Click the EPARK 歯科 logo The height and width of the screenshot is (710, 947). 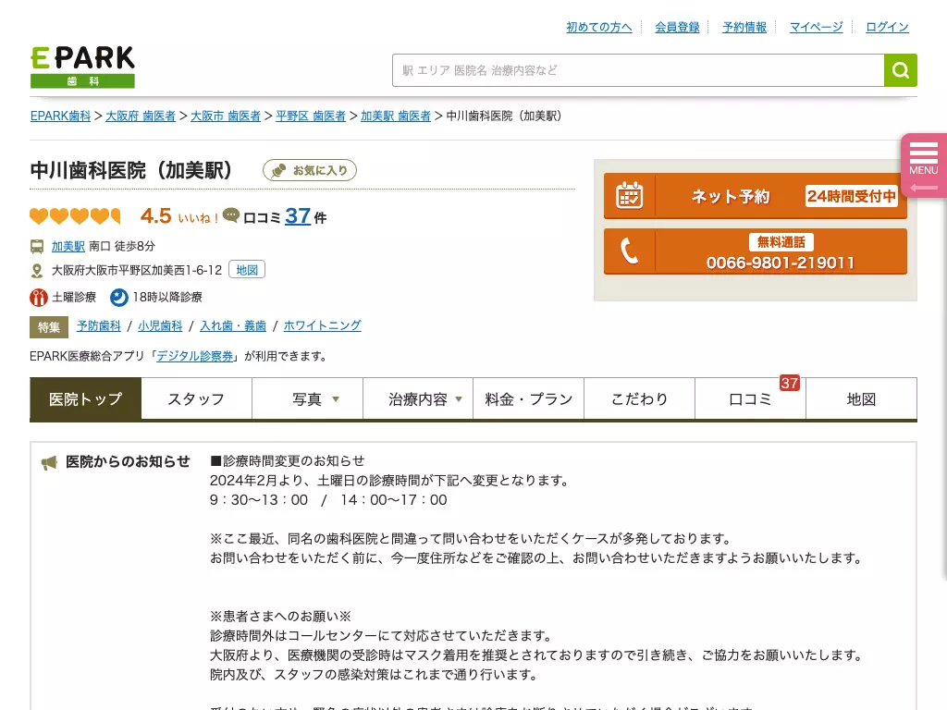click(x=82, y=67)
